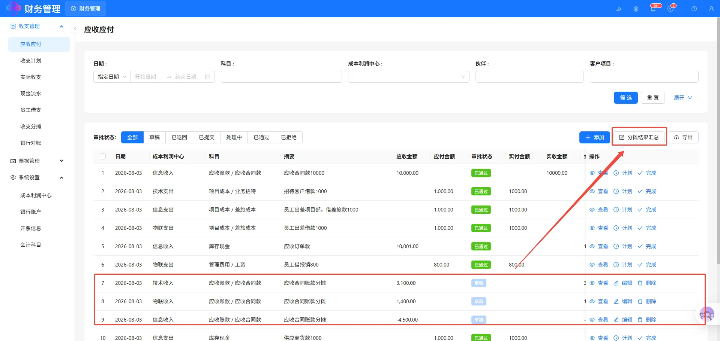Screen dimensions: 720x341
Task: Open the 成本利润中心 filter dropdown
Action: [x=409, y=77]
